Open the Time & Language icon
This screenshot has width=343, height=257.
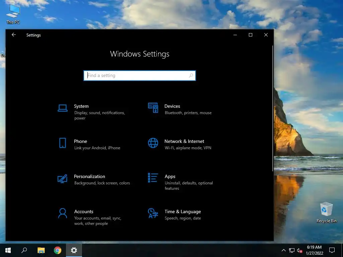point(153,213)
